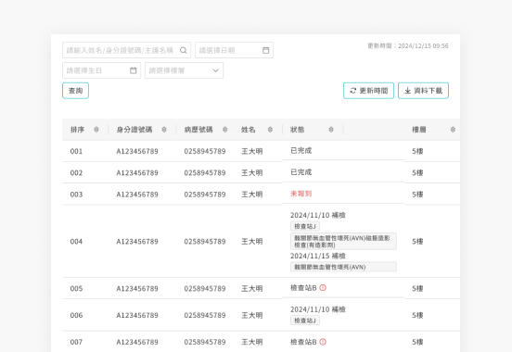Viewport: 512px width, 352px height.
Task: Focus the name/ID search input field
Action: point(127,50)
